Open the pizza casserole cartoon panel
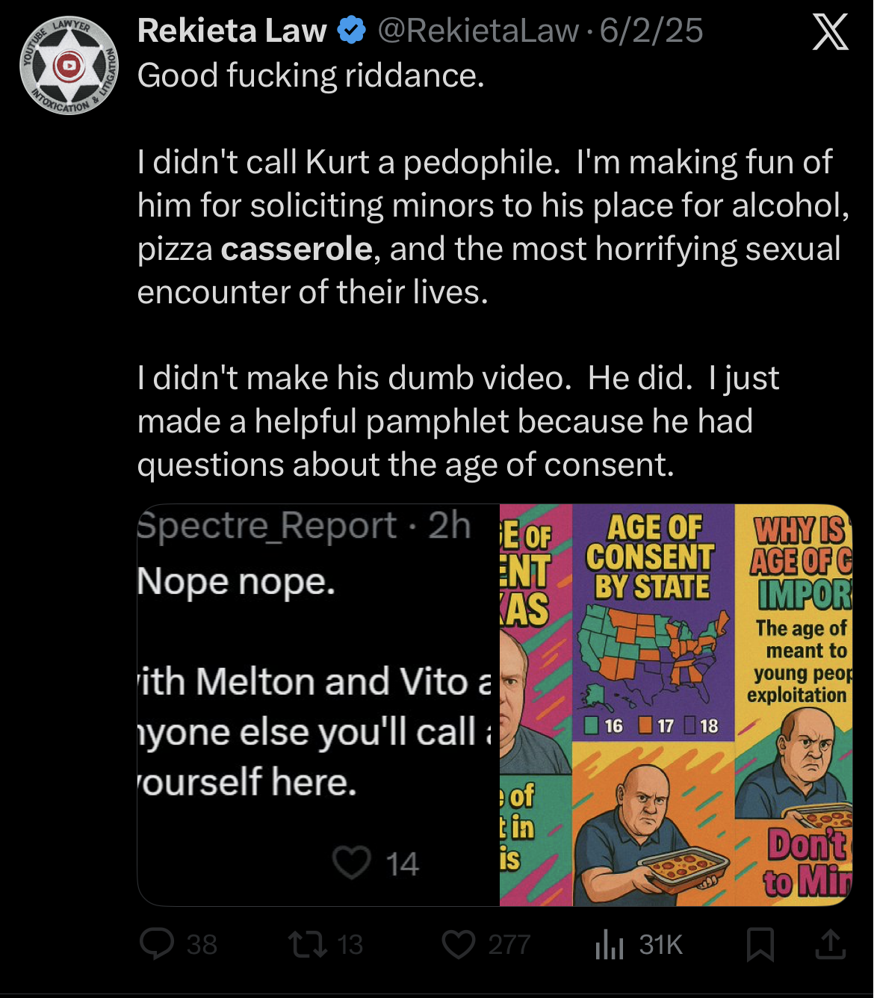Screen dimensions: 874x998 (654, 824)
